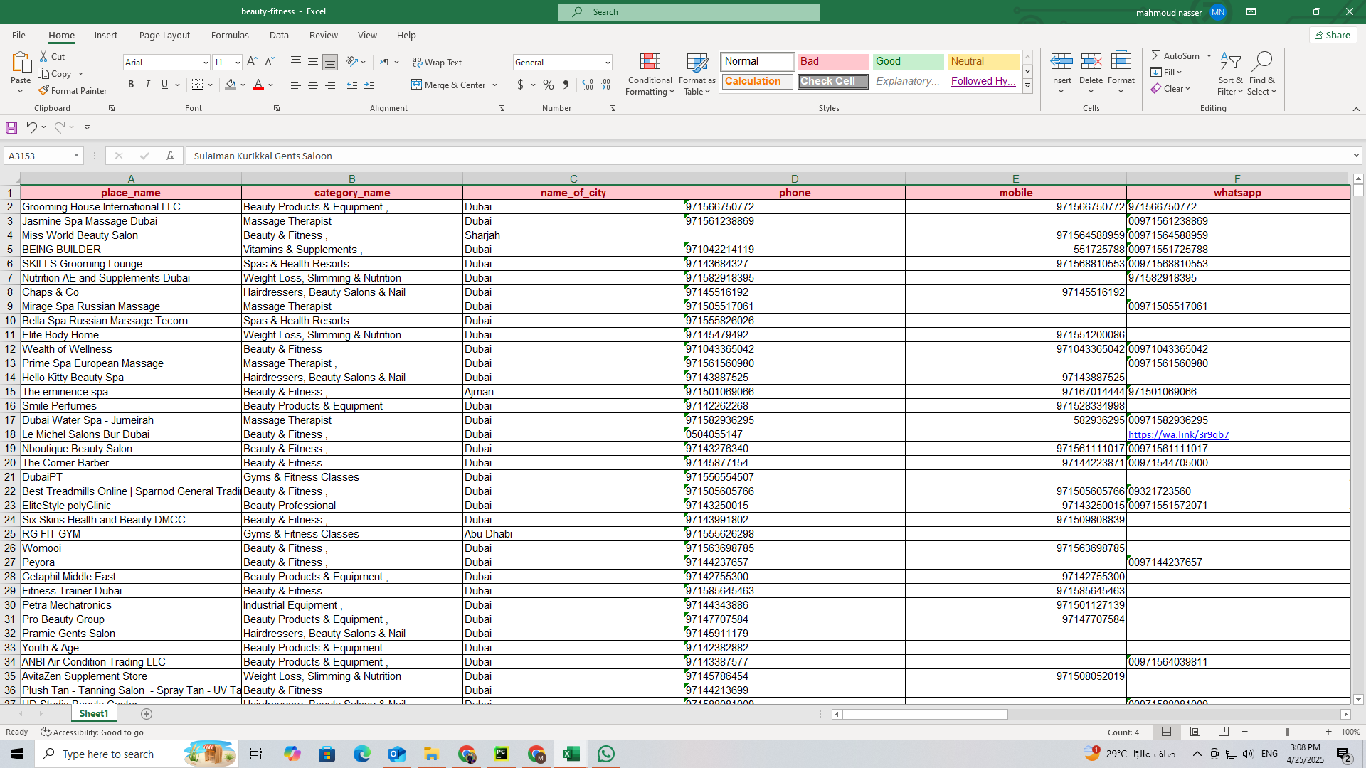Expand the Name Box dropdown arrow

76,156
